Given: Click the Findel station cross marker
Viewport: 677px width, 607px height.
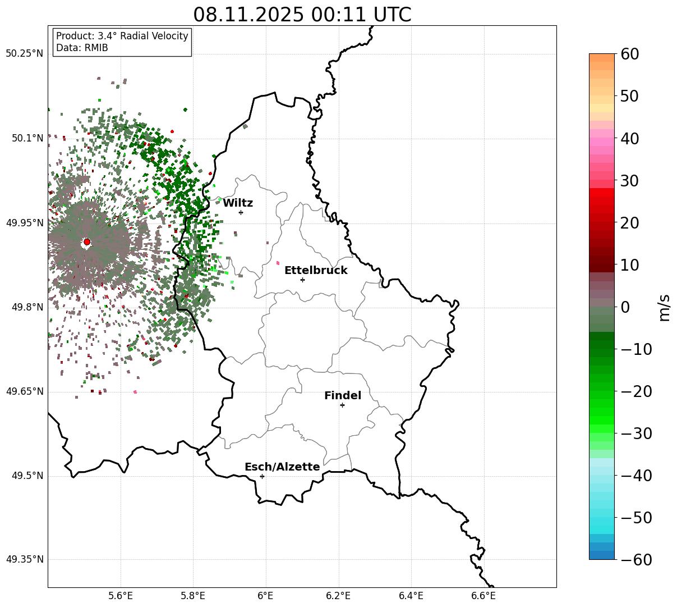Looking at the screenshot, I should (x=342, y=405).
